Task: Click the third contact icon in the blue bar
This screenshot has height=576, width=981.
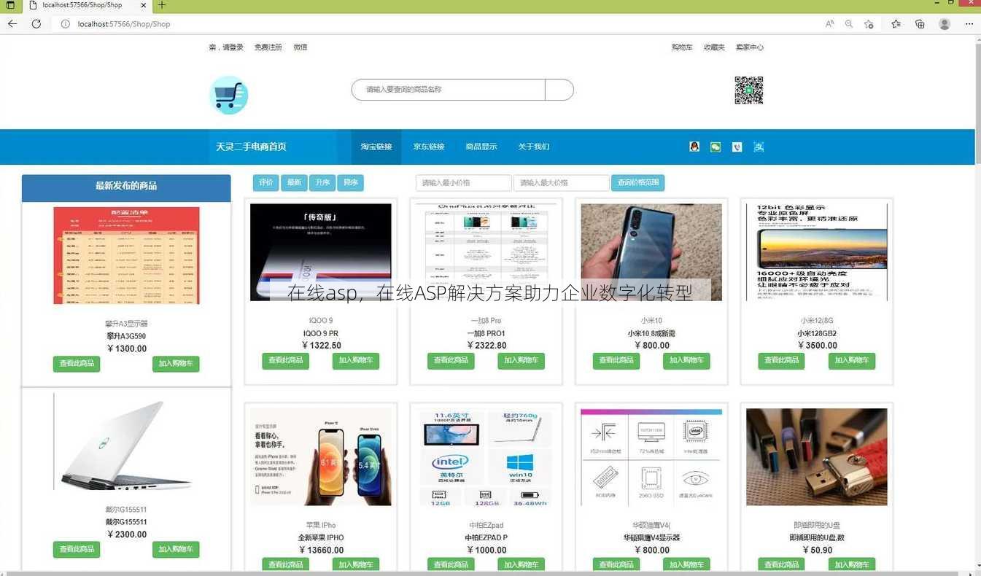Action: pyautogui.click(x=737, y=147)
